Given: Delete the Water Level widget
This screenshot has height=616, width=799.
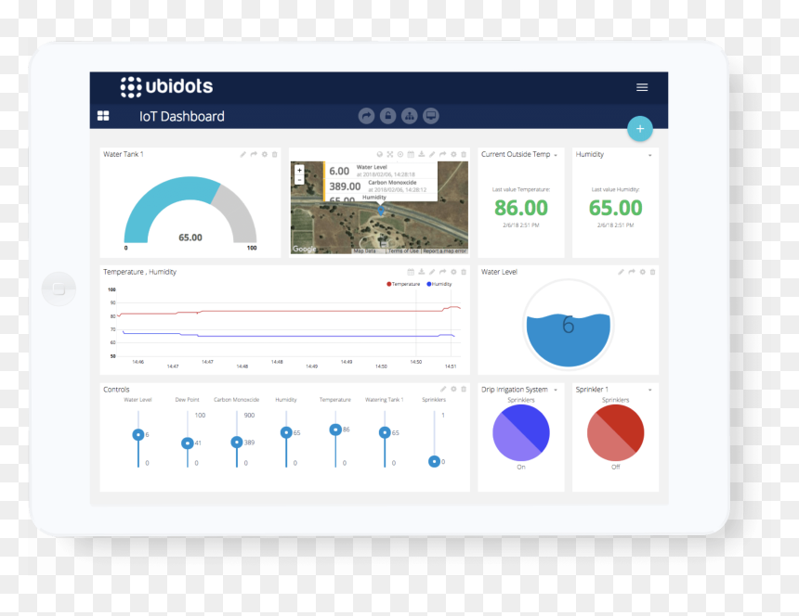Looking at the screenshot, I should 653,272.
